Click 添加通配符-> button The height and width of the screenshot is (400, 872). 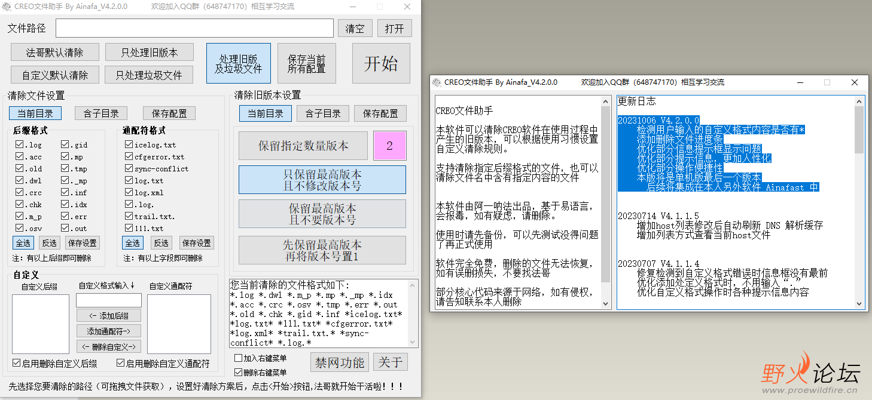pyautogui.click(x=109, y=331)
